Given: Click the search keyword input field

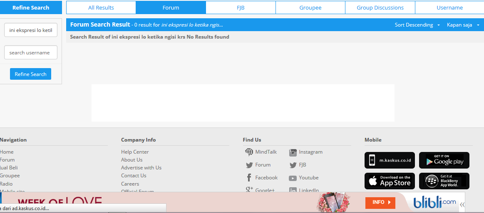Looking at the screenshot, I should point(30,30).
